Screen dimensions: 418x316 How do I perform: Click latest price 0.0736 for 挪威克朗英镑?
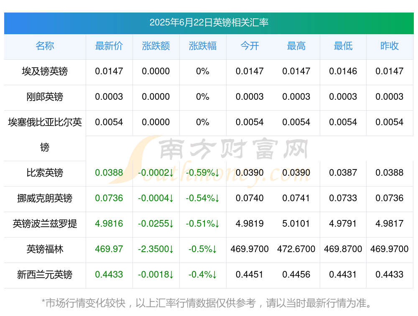tap(109, 198)
